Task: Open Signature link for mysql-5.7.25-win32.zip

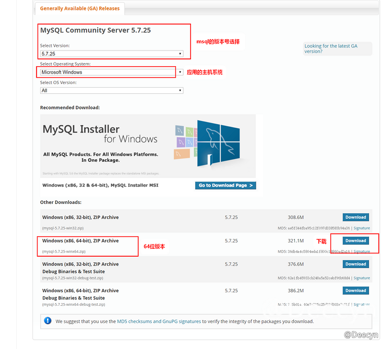Action: (x=362, y=228)
